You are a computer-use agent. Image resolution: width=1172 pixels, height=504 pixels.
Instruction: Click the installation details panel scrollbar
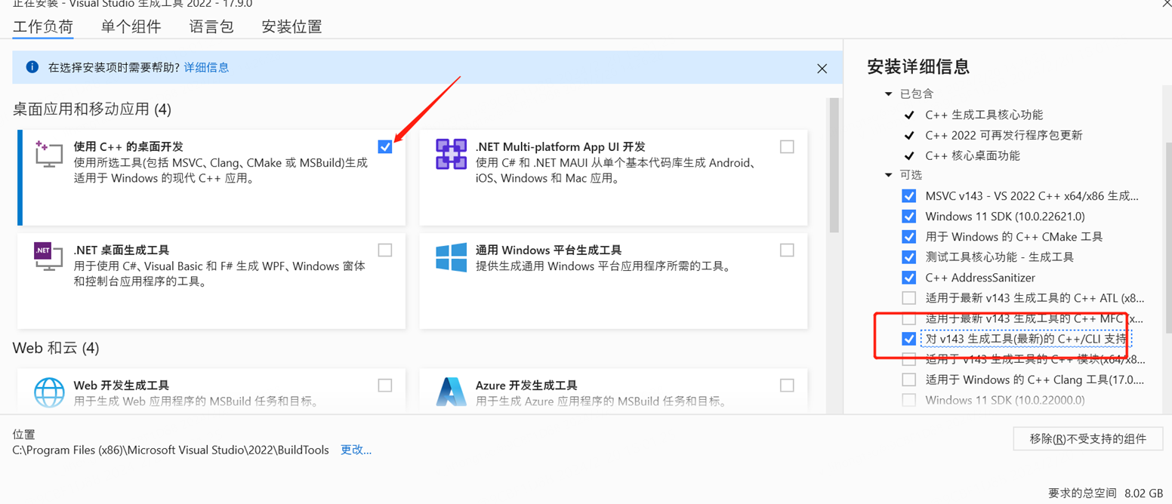pyautogui.click(x=1167, y=237)
